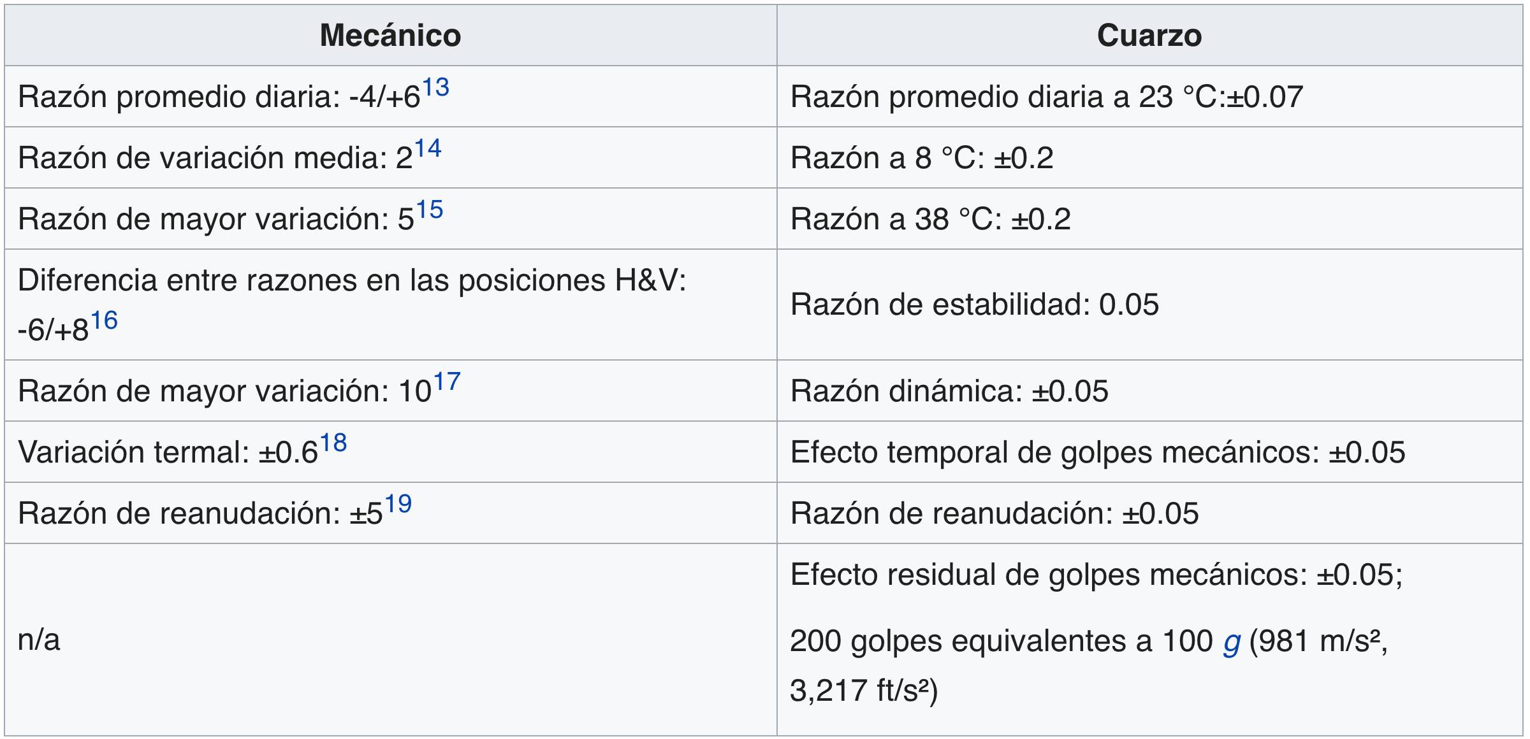
Task: Open footnote reference 14
Action: [428, 149]
